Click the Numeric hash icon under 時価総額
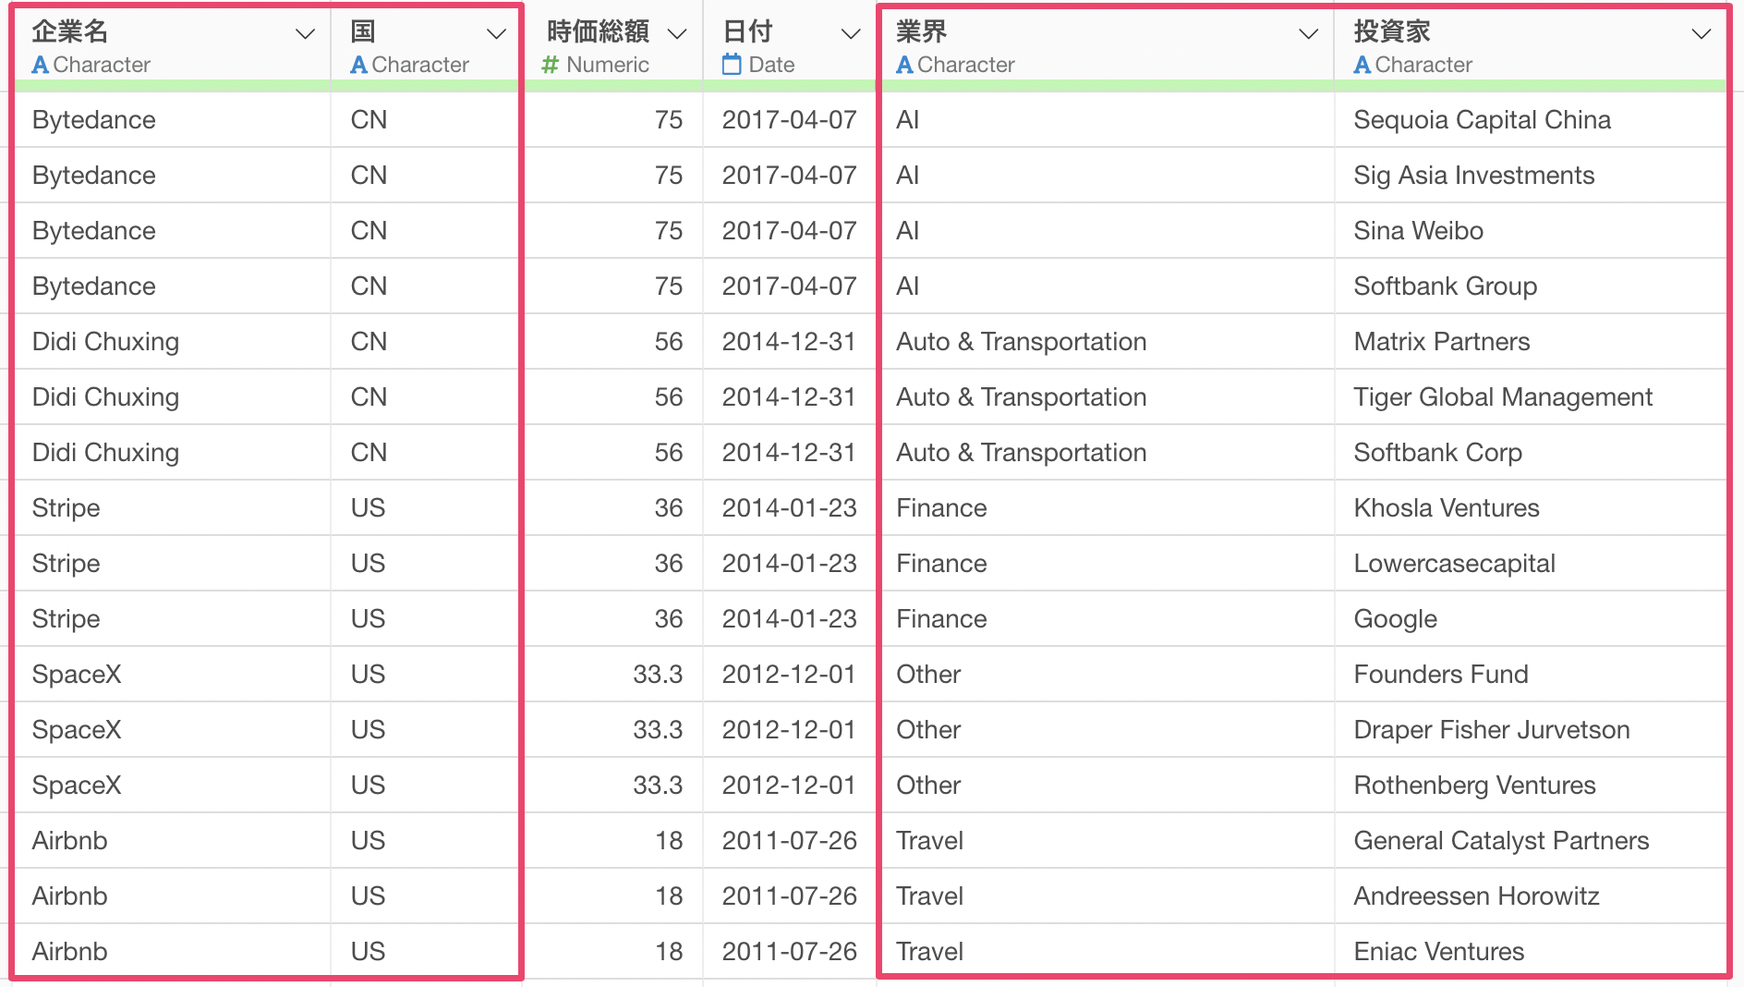Screen dimensions: 1744x987 coord(551,65)
